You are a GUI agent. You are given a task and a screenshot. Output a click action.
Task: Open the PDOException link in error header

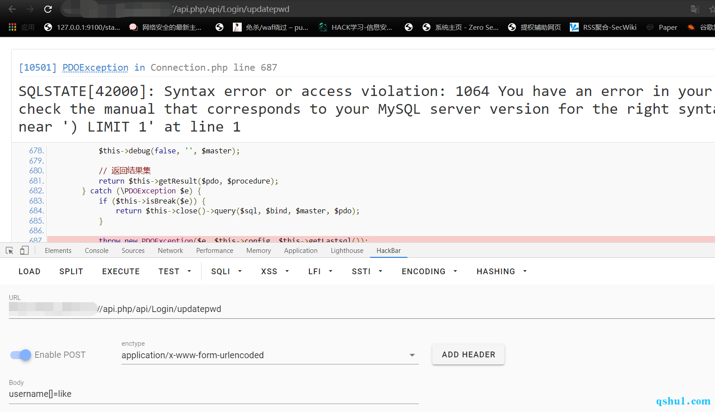(95, 68)
